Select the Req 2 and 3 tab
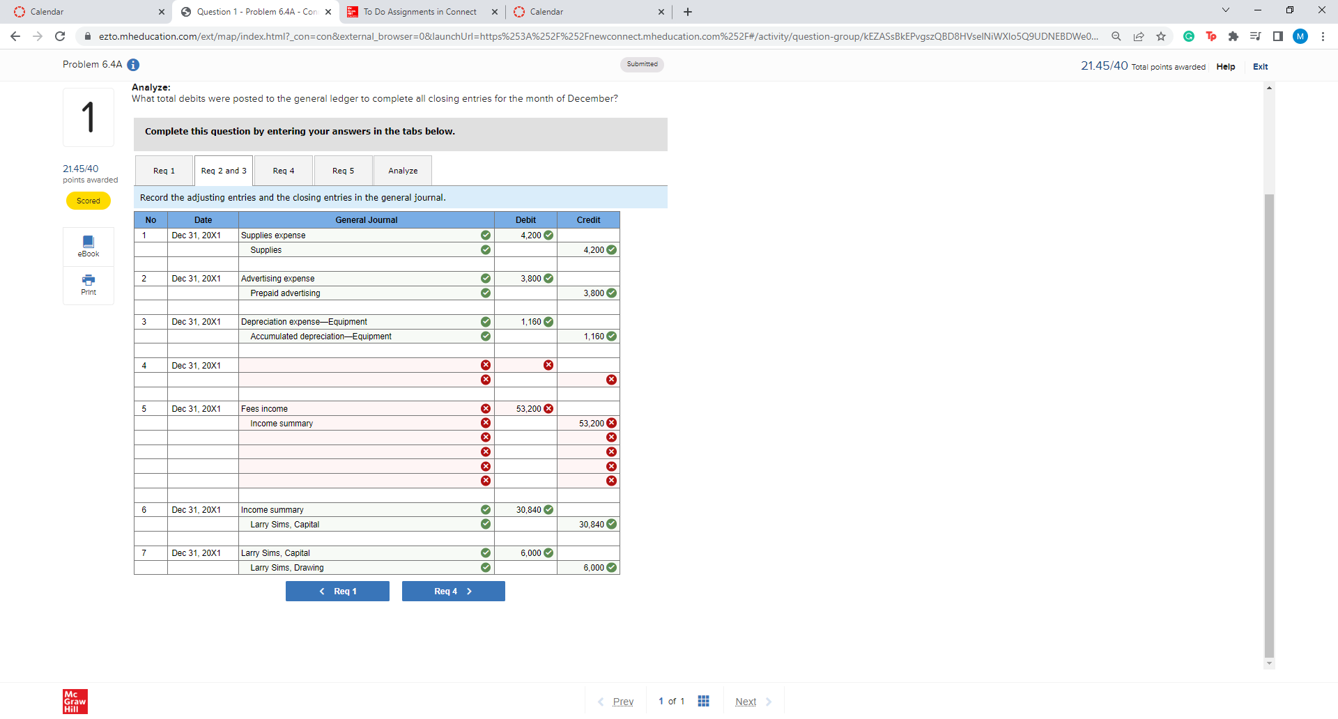1338x719 pixels. coord(224,171)
